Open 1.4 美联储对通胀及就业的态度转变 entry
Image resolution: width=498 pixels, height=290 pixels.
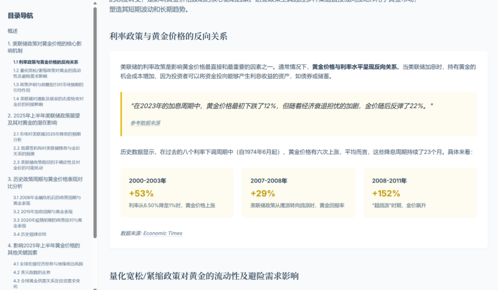48,101
